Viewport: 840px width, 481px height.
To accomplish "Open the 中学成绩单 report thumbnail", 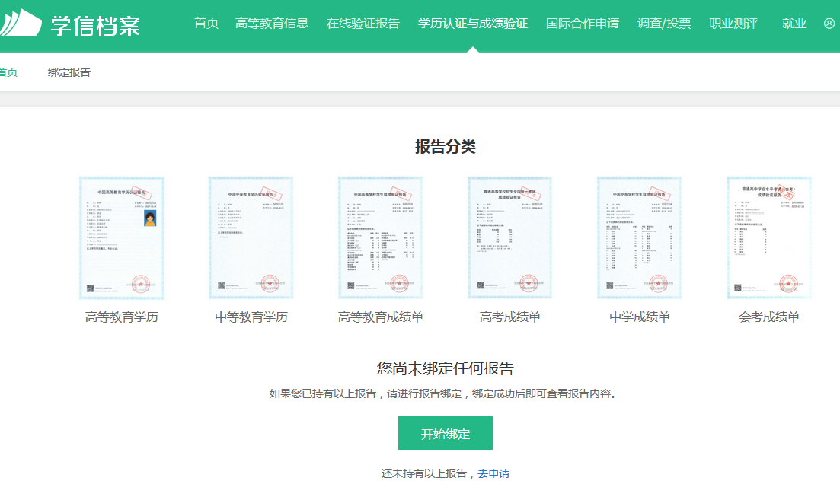I will pos(640,238).
